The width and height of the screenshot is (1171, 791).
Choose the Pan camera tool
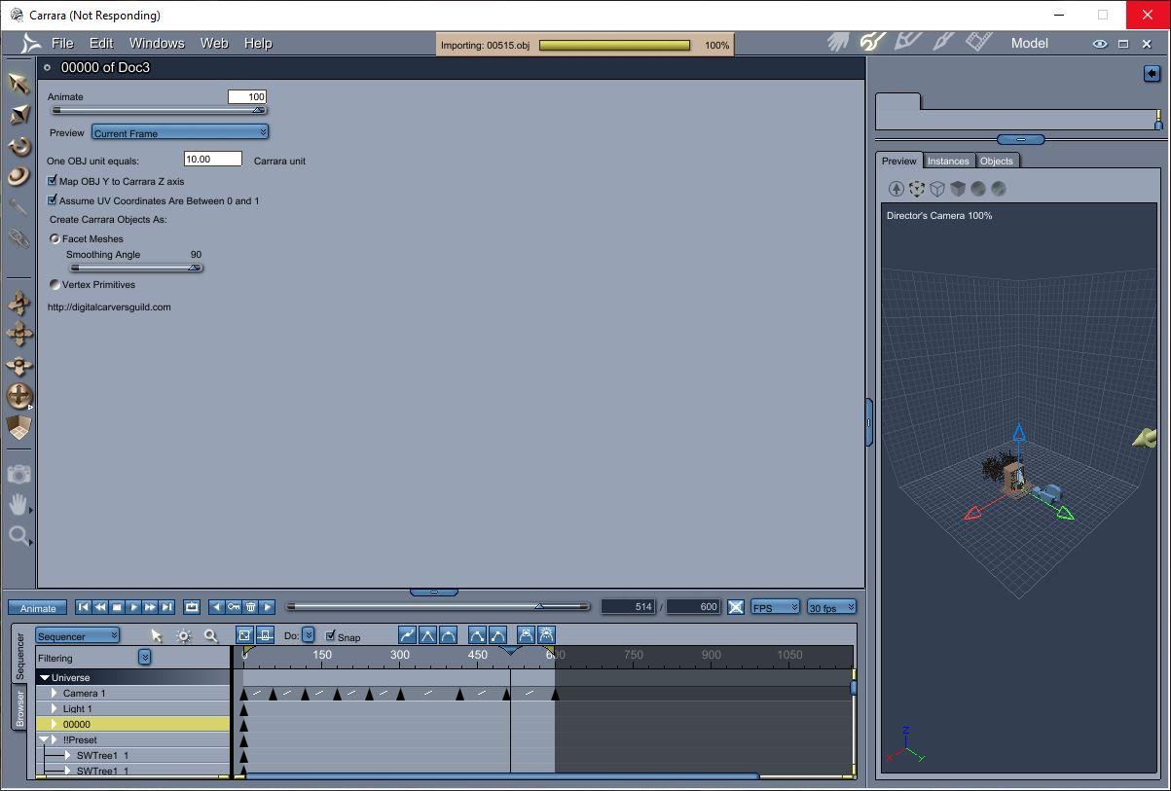18,334
